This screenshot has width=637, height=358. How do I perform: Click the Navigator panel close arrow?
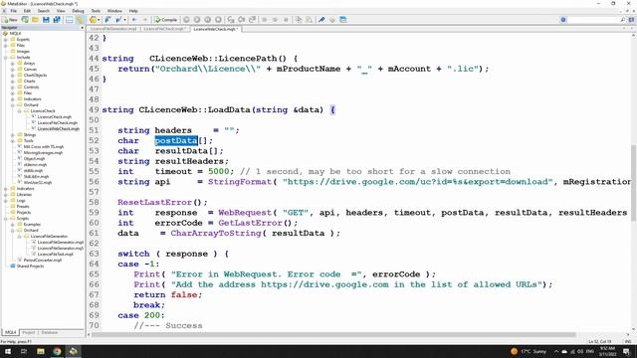point(82,28)
